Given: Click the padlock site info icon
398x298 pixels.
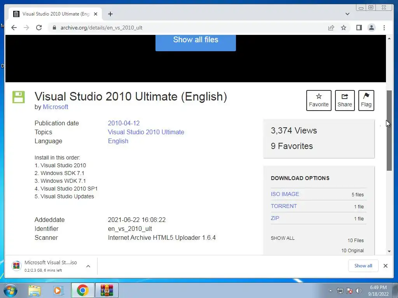Looking at the screenshot, I should [54, 28].
